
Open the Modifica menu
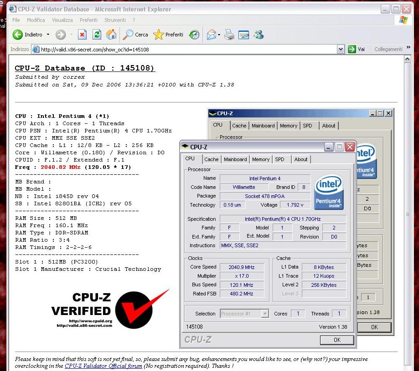[36, 20]
